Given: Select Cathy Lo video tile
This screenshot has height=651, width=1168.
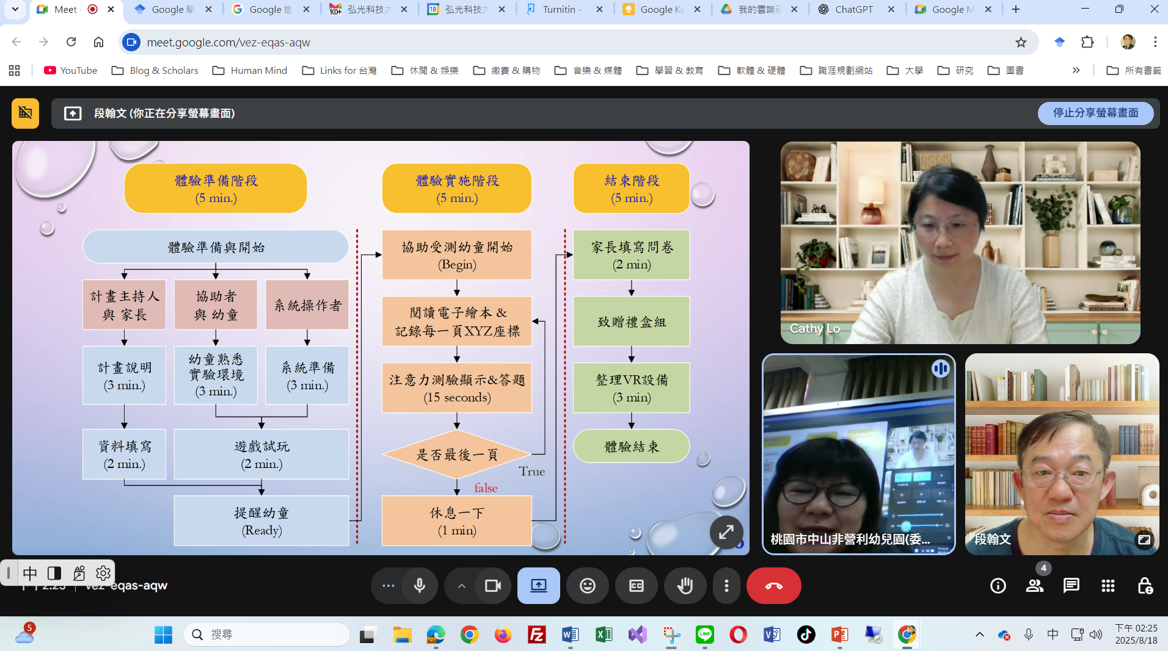Looking at the screenshot, I should tap(960, 243).
